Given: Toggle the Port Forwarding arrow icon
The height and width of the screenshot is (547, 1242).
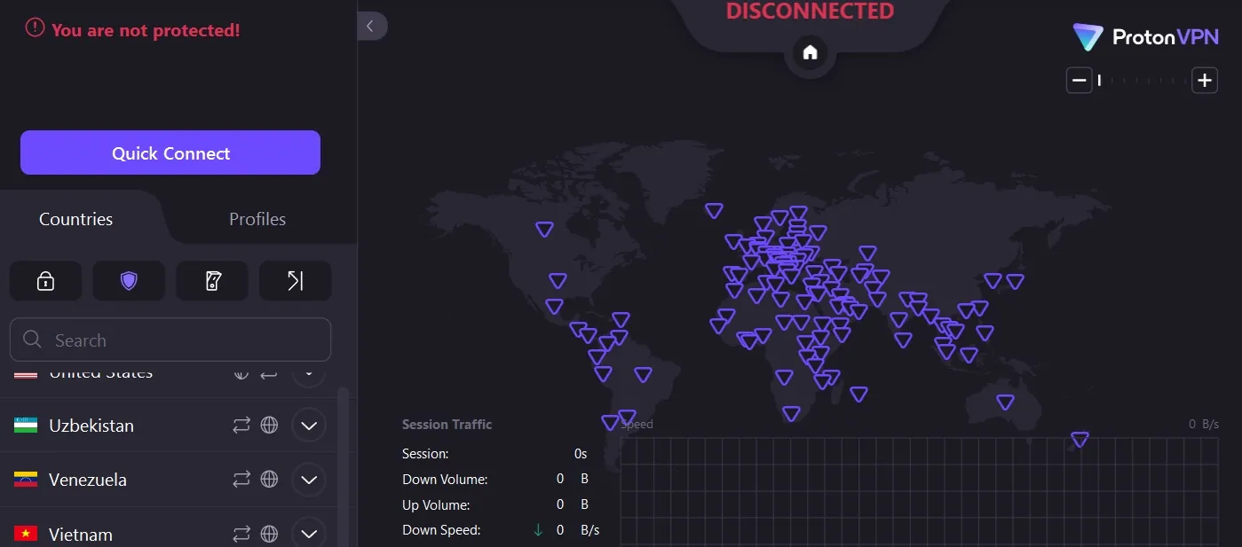Looking at the screenshot, I should (296, 281).
